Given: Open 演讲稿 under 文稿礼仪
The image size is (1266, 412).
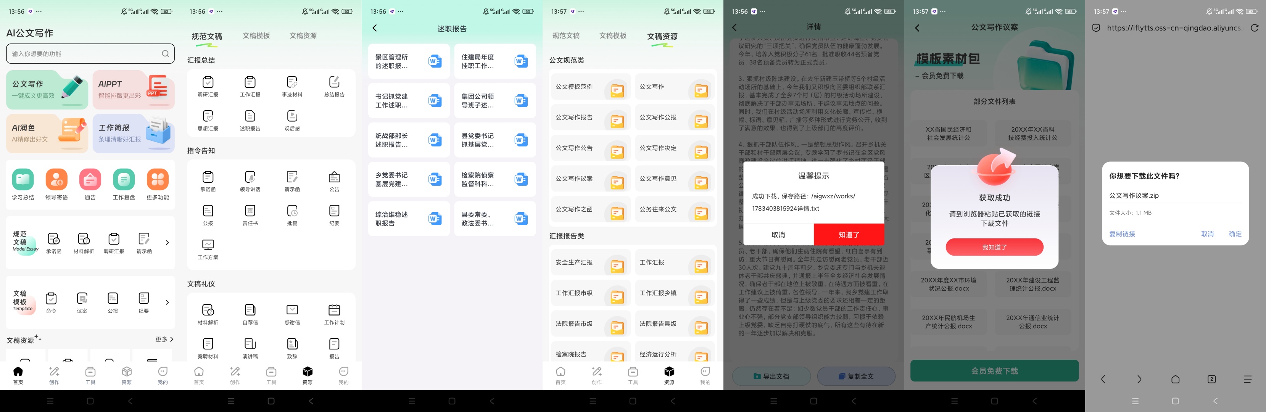Looking at the screenshot, I should (x=250, y=349).
